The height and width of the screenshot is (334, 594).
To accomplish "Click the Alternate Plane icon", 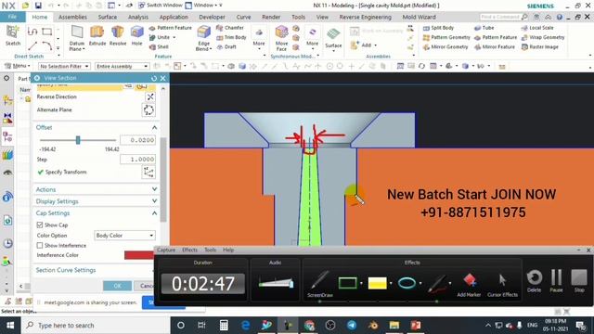I will pos(148,109).
